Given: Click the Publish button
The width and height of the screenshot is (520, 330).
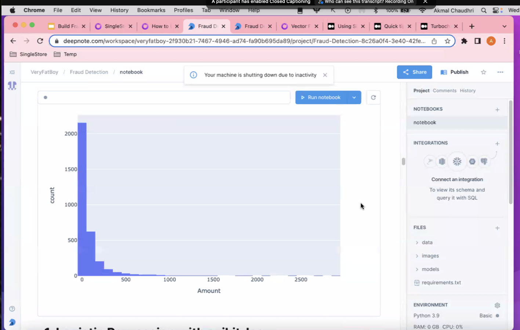Looking at the screenshot, I should tap(454, 72).
